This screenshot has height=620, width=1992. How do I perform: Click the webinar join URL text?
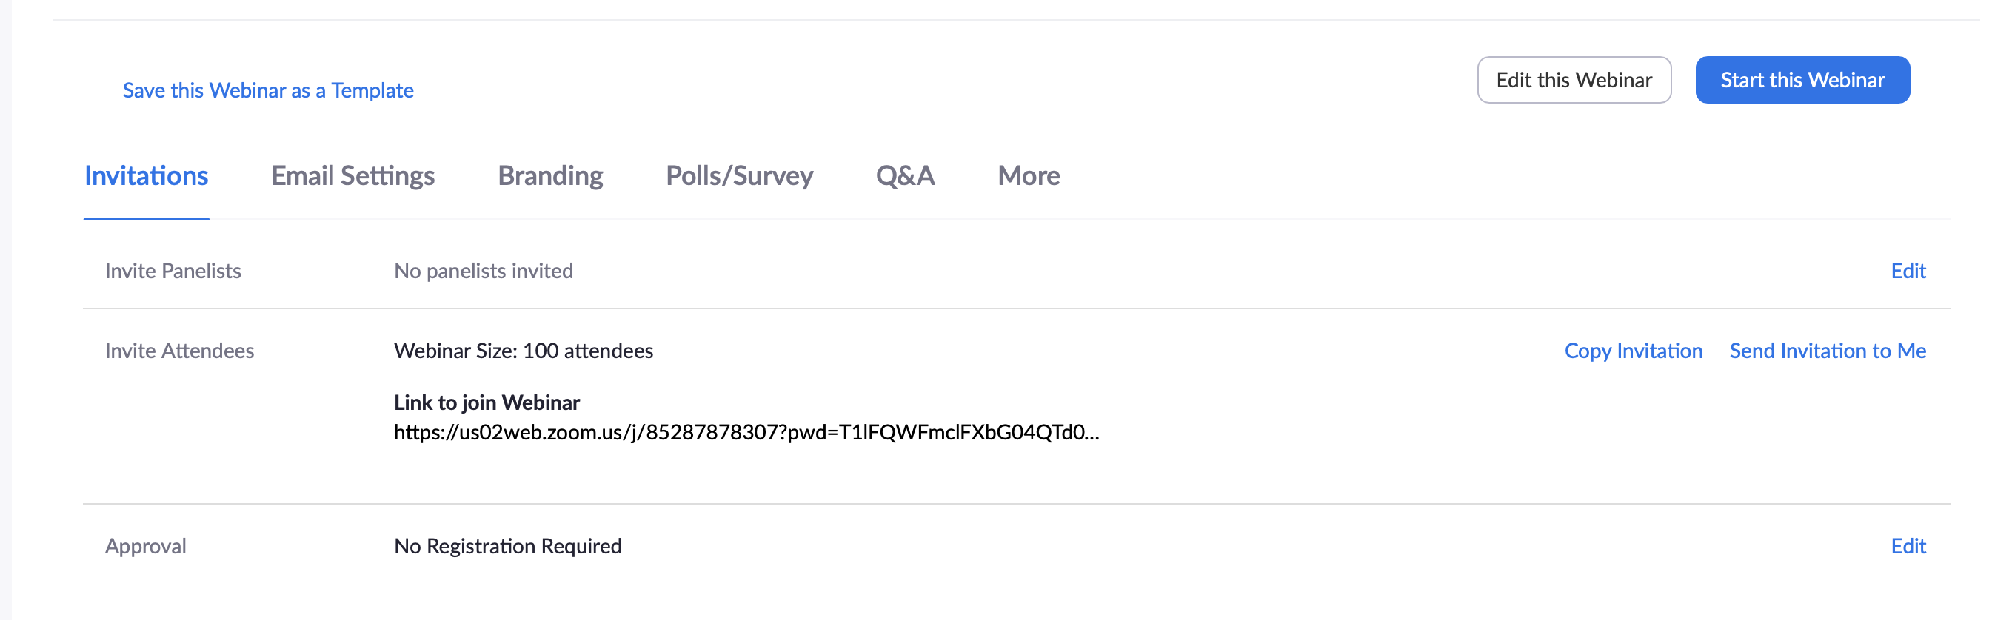746,432
